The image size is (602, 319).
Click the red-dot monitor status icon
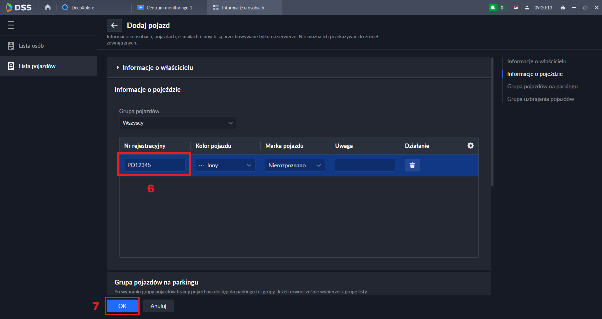pos(515,8)
